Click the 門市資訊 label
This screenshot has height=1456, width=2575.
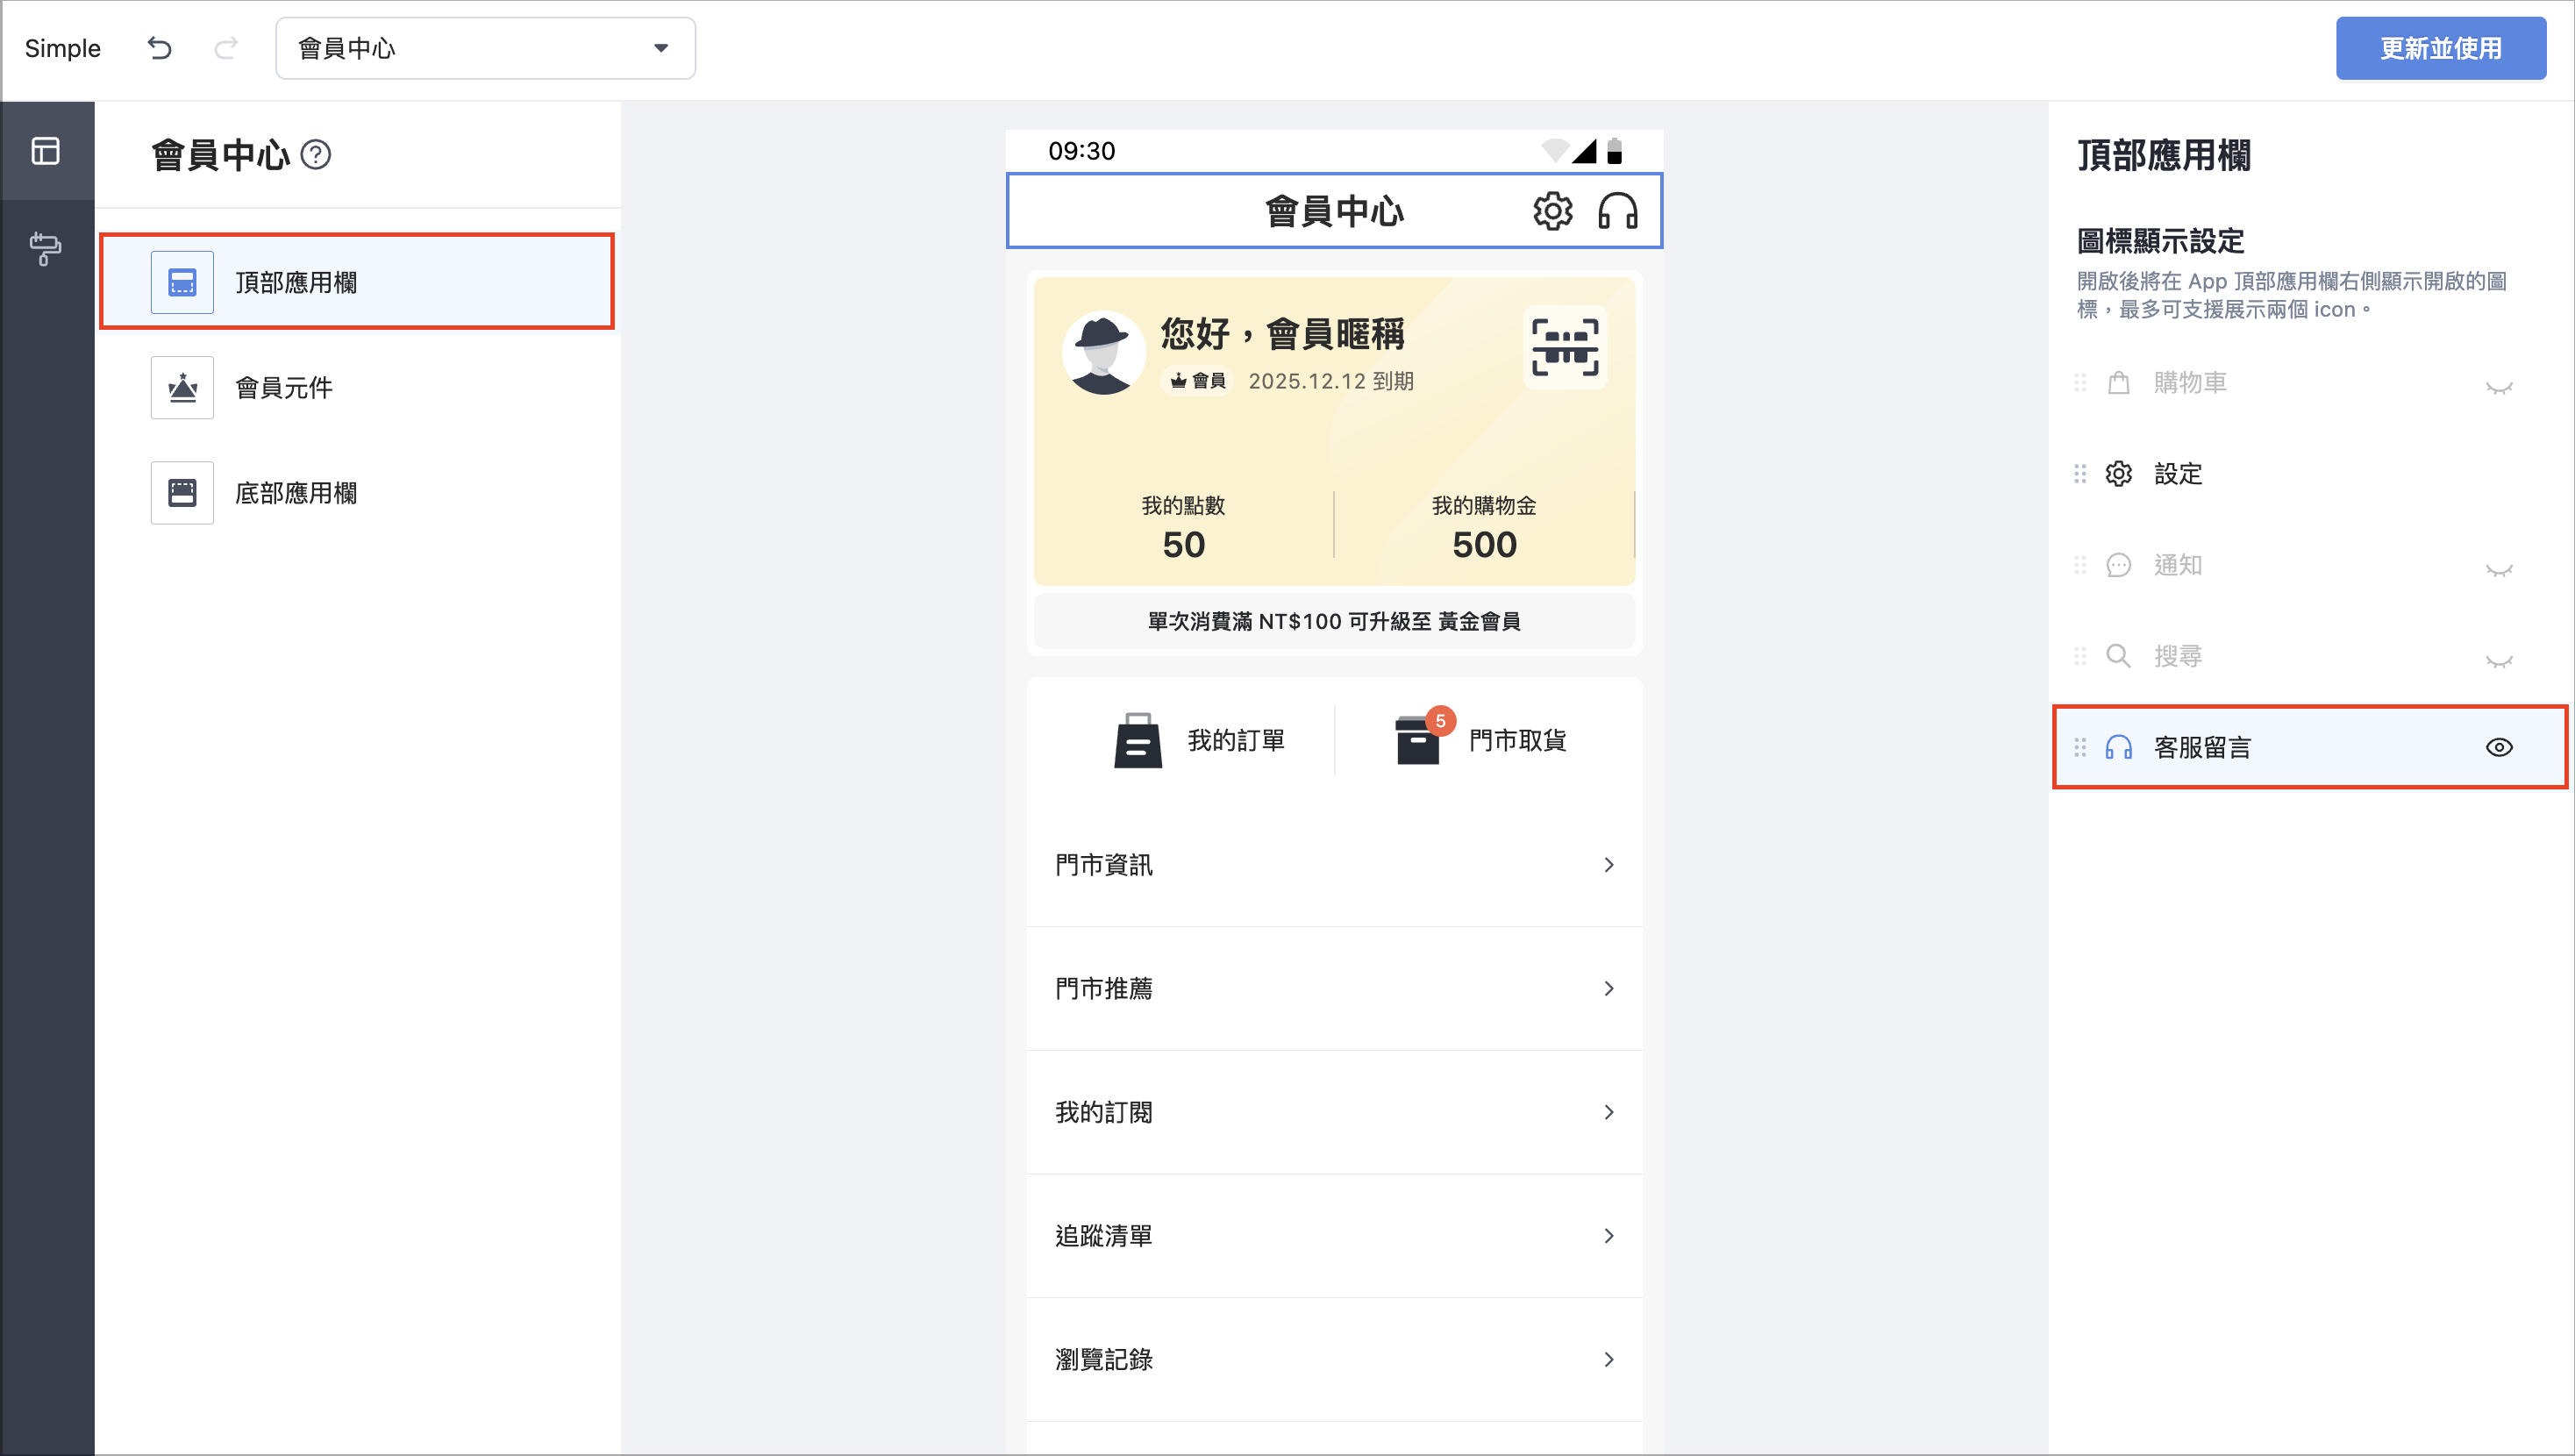click(x=1103, y=864)
